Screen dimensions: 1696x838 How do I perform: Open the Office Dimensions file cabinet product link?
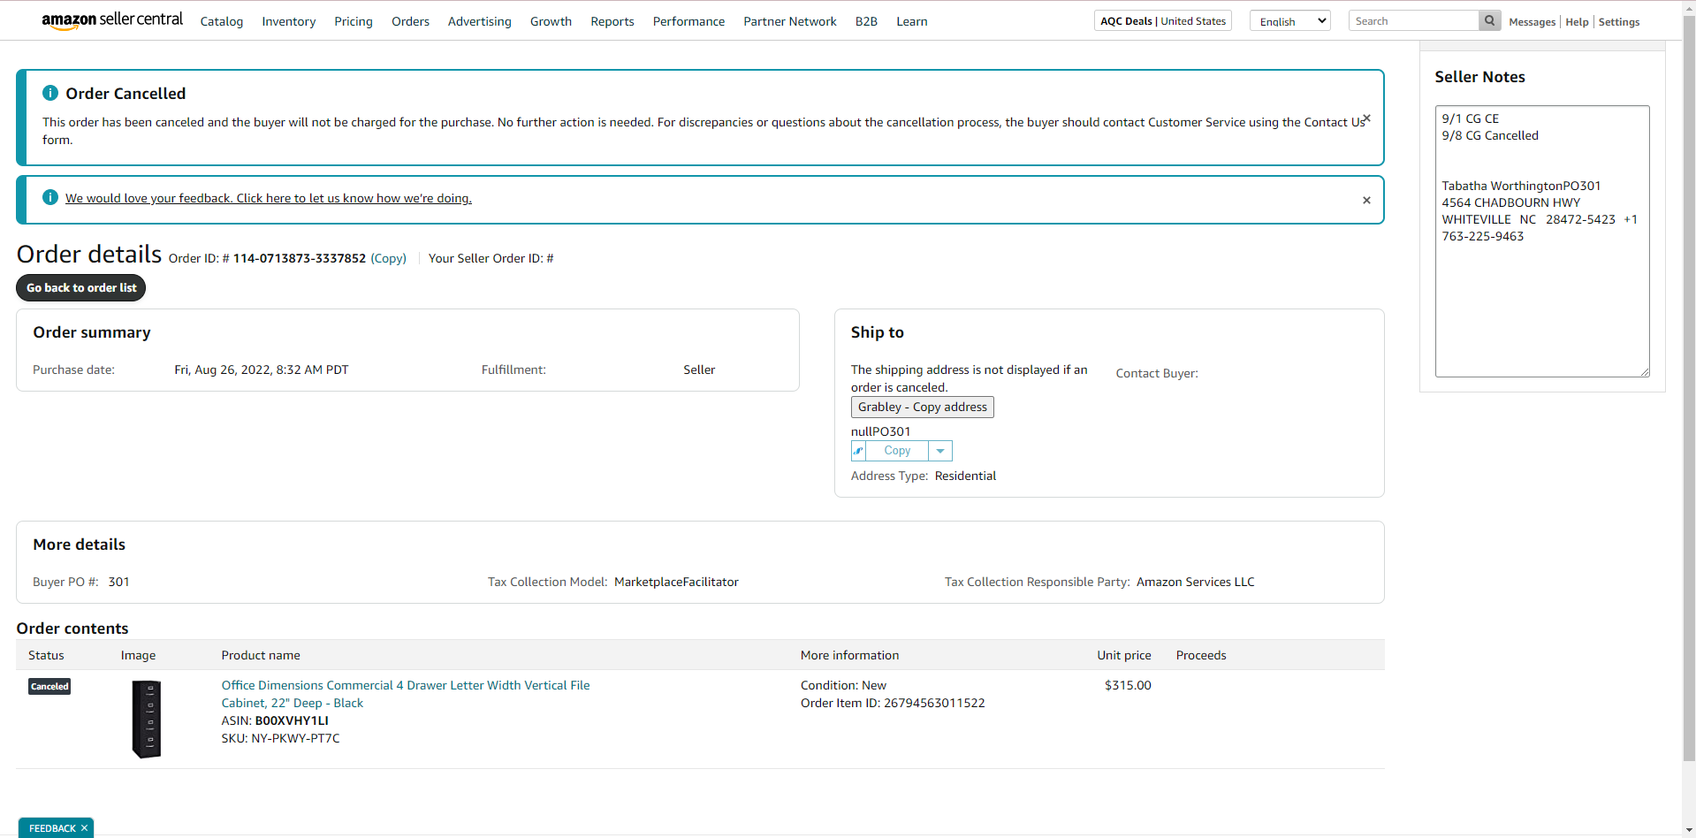tap(406, 694)
